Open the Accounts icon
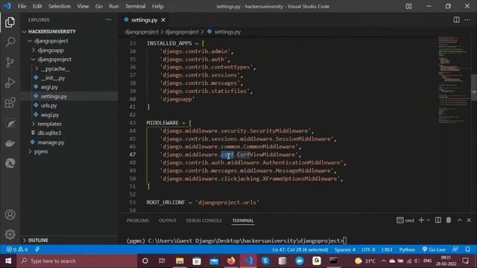This screenshot has width=477, height=268. [x=10, y=214]
